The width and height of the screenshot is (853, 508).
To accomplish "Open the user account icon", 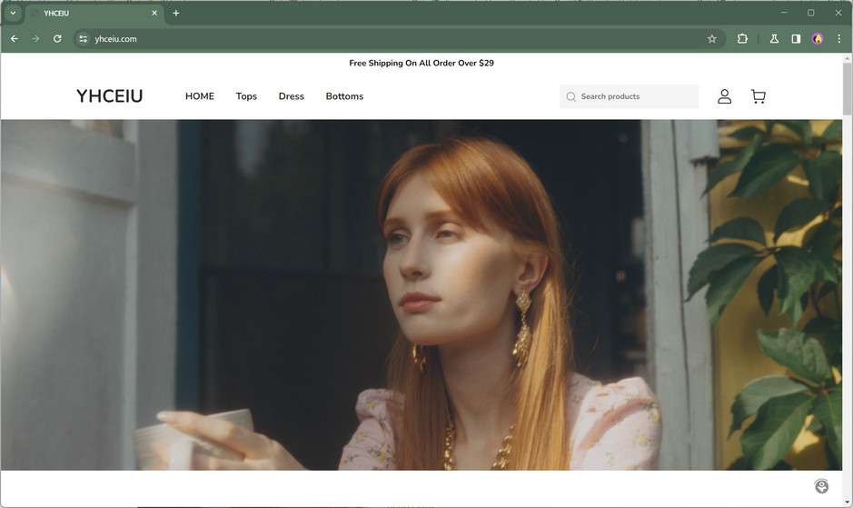I will coord(724,96).
